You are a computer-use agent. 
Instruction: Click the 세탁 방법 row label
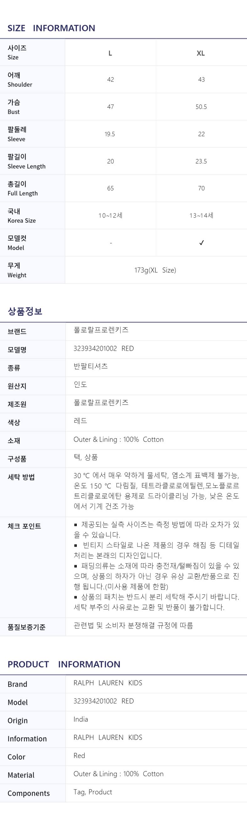coord(21,477)
